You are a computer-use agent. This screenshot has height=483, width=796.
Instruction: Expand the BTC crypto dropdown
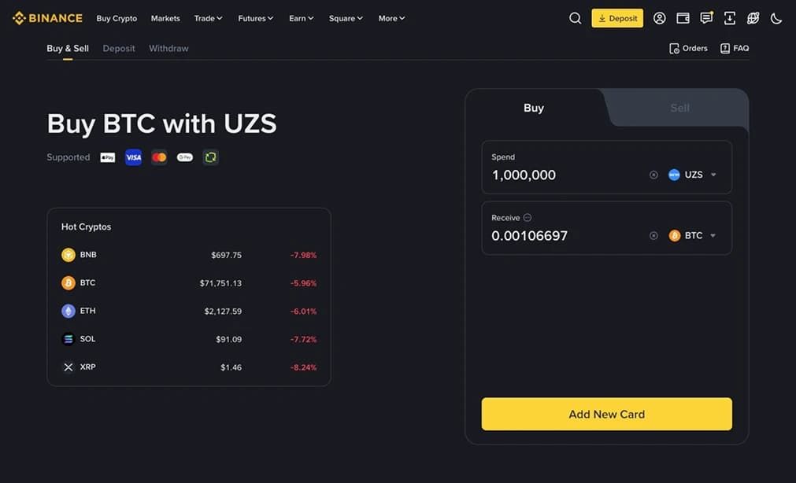[x=692, y=235]
